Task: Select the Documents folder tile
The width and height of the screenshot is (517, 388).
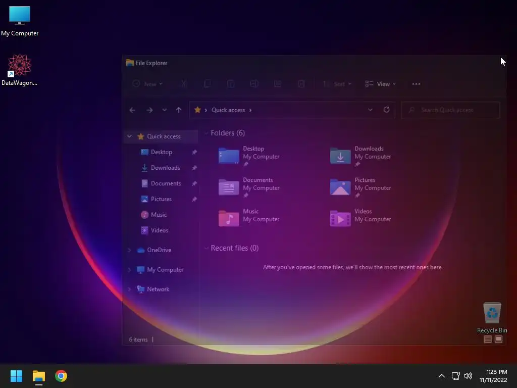Action: tap(249, 187)
